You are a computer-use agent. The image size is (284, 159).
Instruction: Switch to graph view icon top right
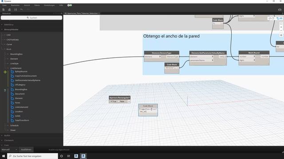pos(271,19)
